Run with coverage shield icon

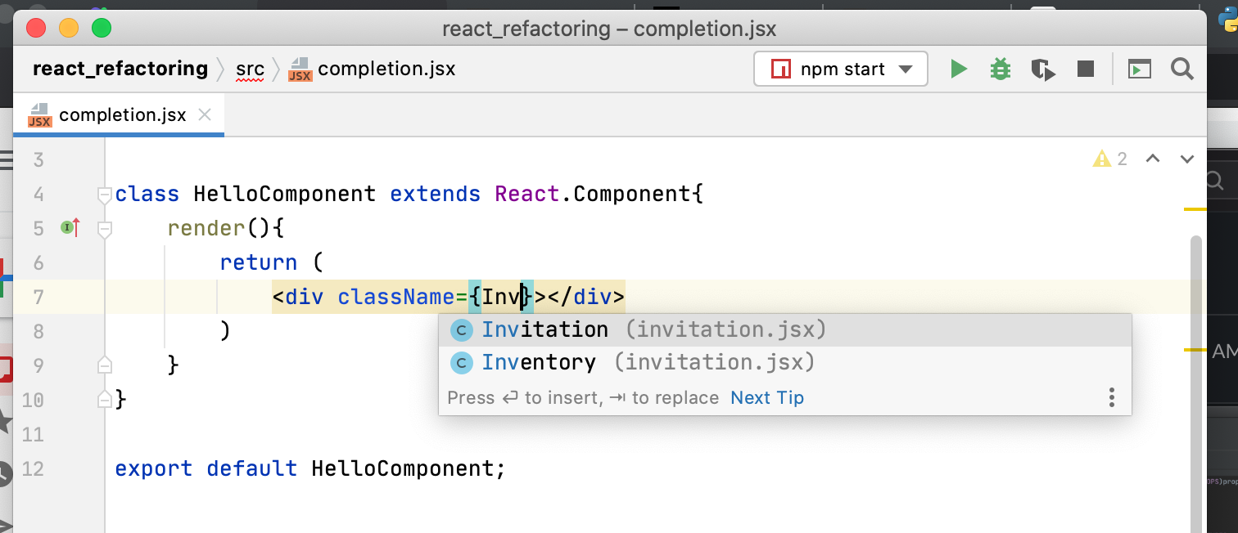1043,69
